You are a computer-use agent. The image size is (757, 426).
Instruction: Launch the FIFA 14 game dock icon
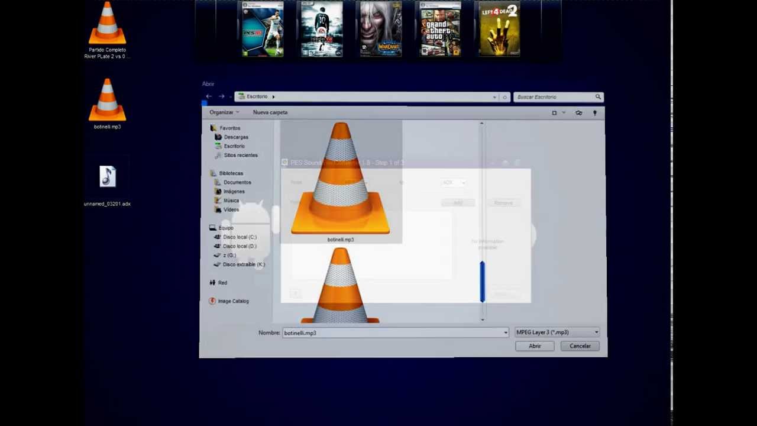point(322,30)
